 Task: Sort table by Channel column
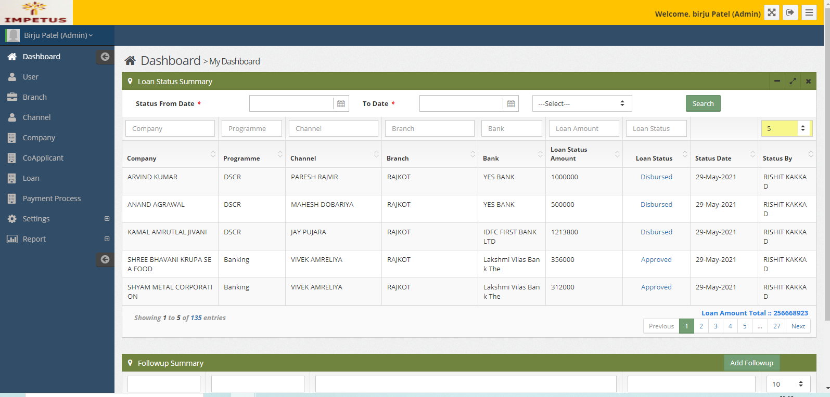tap(334, 154)
